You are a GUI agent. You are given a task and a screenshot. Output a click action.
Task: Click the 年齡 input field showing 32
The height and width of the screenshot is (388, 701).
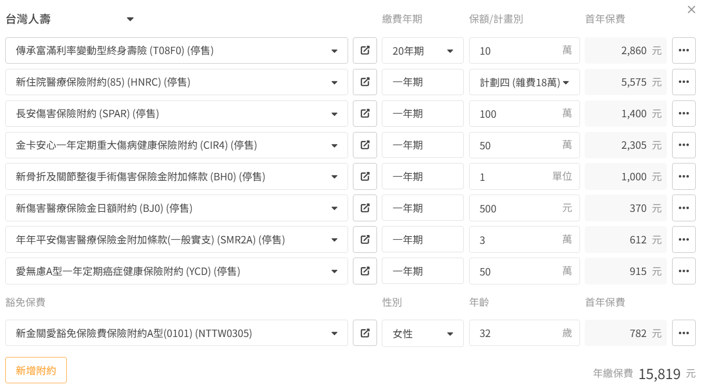pyautogui.click(x=518, y=333)
